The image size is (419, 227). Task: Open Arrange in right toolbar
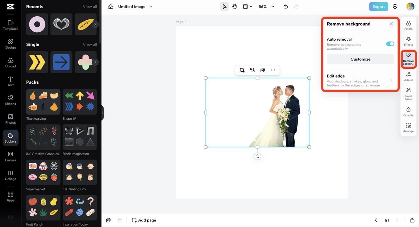click(409, 128)
